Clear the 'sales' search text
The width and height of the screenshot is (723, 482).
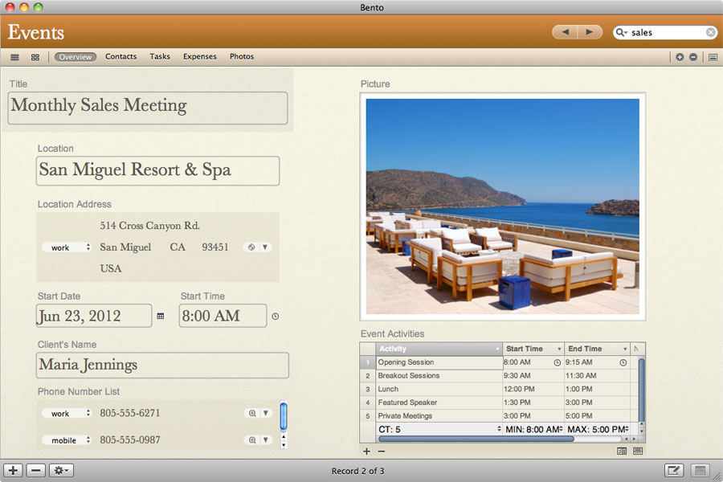coord(711,33)
